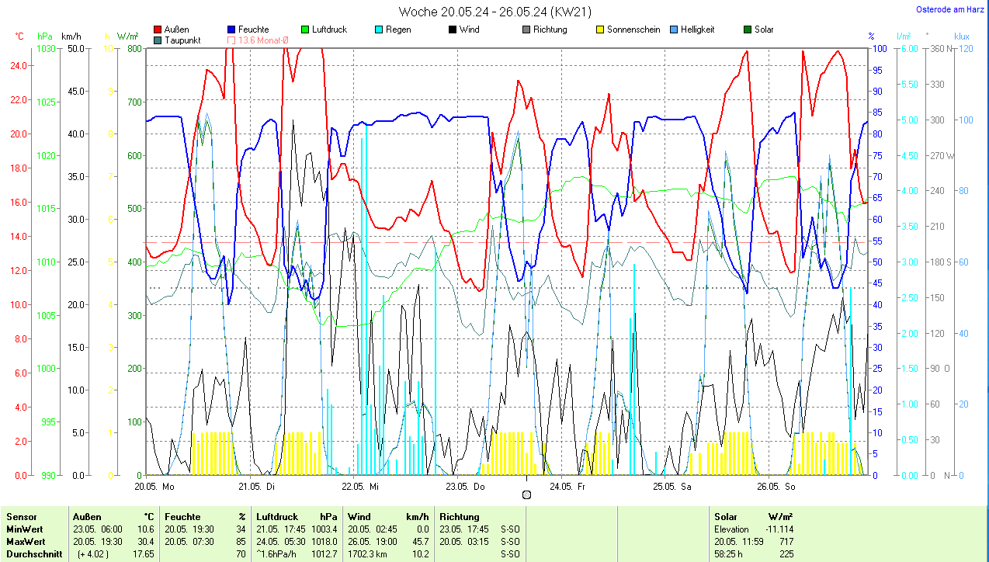Screen dimensions: 989x562
Task: Click the Luftdruck column header in table
Action: pos(276,516)
